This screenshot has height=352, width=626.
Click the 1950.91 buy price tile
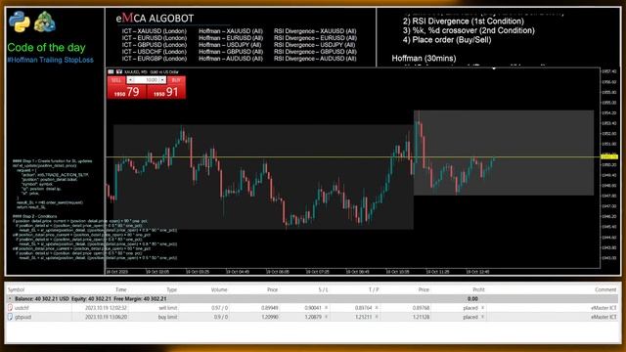click(x=165, y=92)
